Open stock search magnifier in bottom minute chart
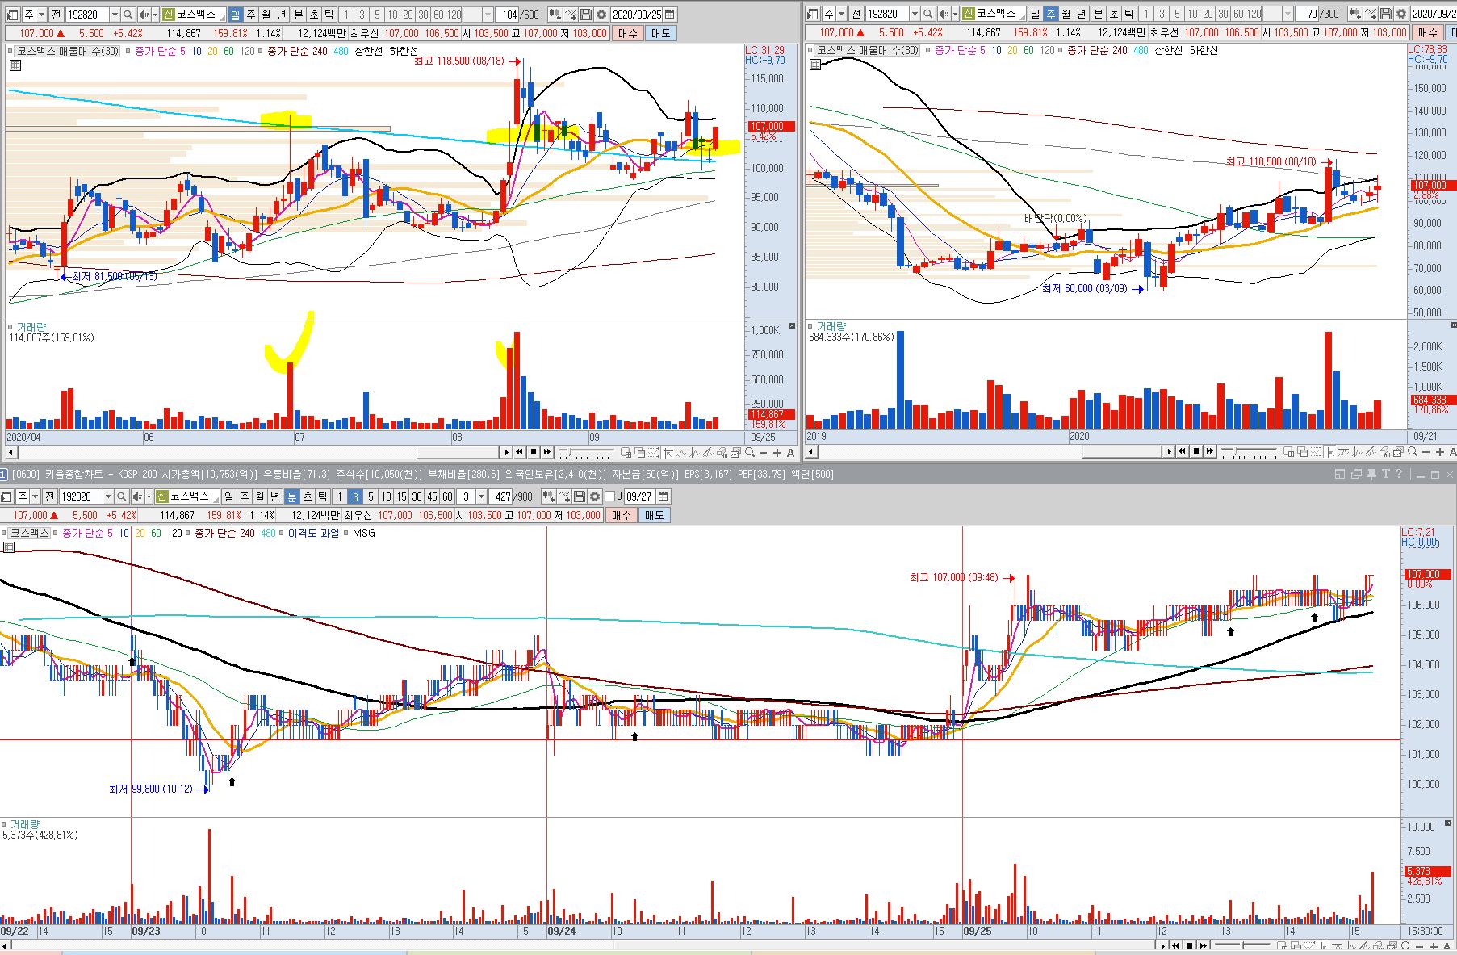The height and width of the screenshot is (955, 1457). [121, 496]
